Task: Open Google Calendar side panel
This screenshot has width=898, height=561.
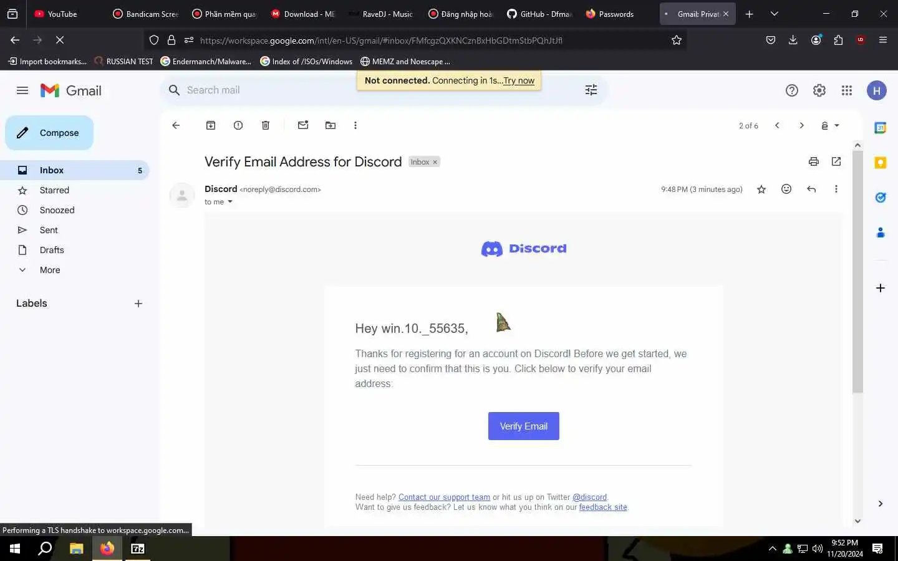Action: point(881,128)
